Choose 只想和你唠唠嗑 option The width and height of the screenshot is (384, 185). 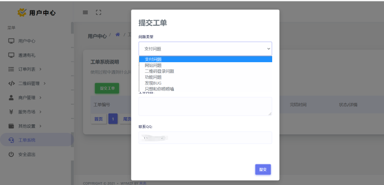point(206,89)
